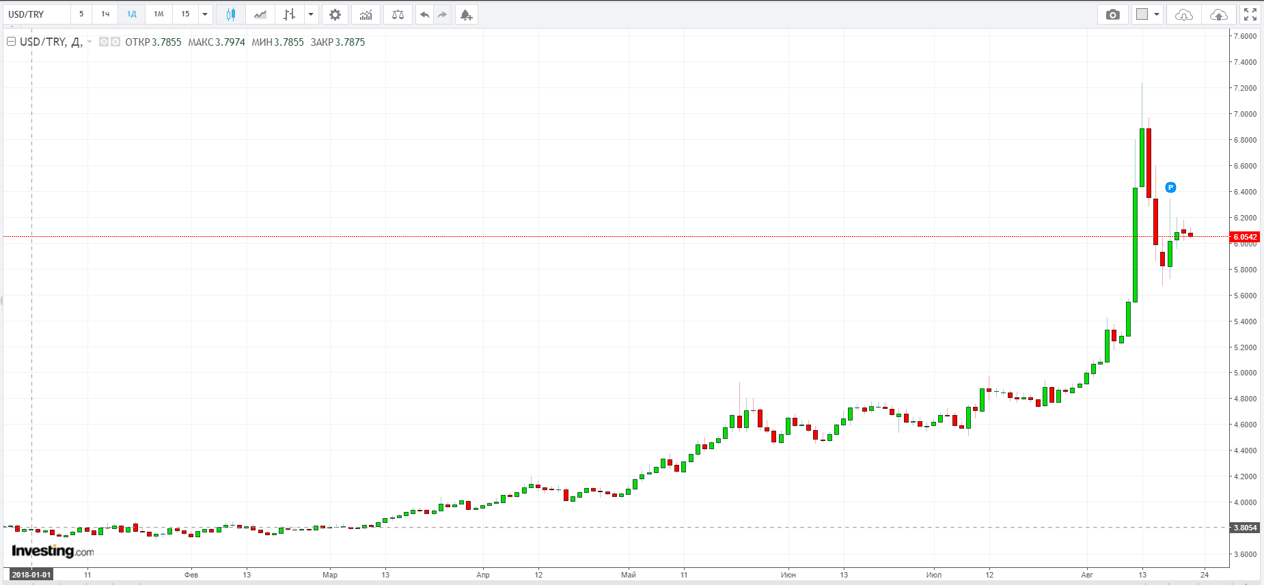
Task: Switch to the line chart type
Action: point(260,14)
